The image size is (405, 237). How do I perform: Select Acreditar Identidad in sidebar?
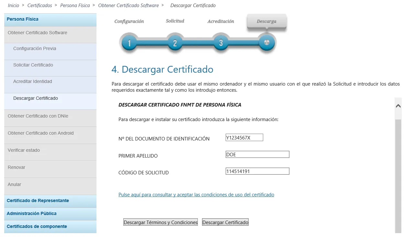(50, 85)
